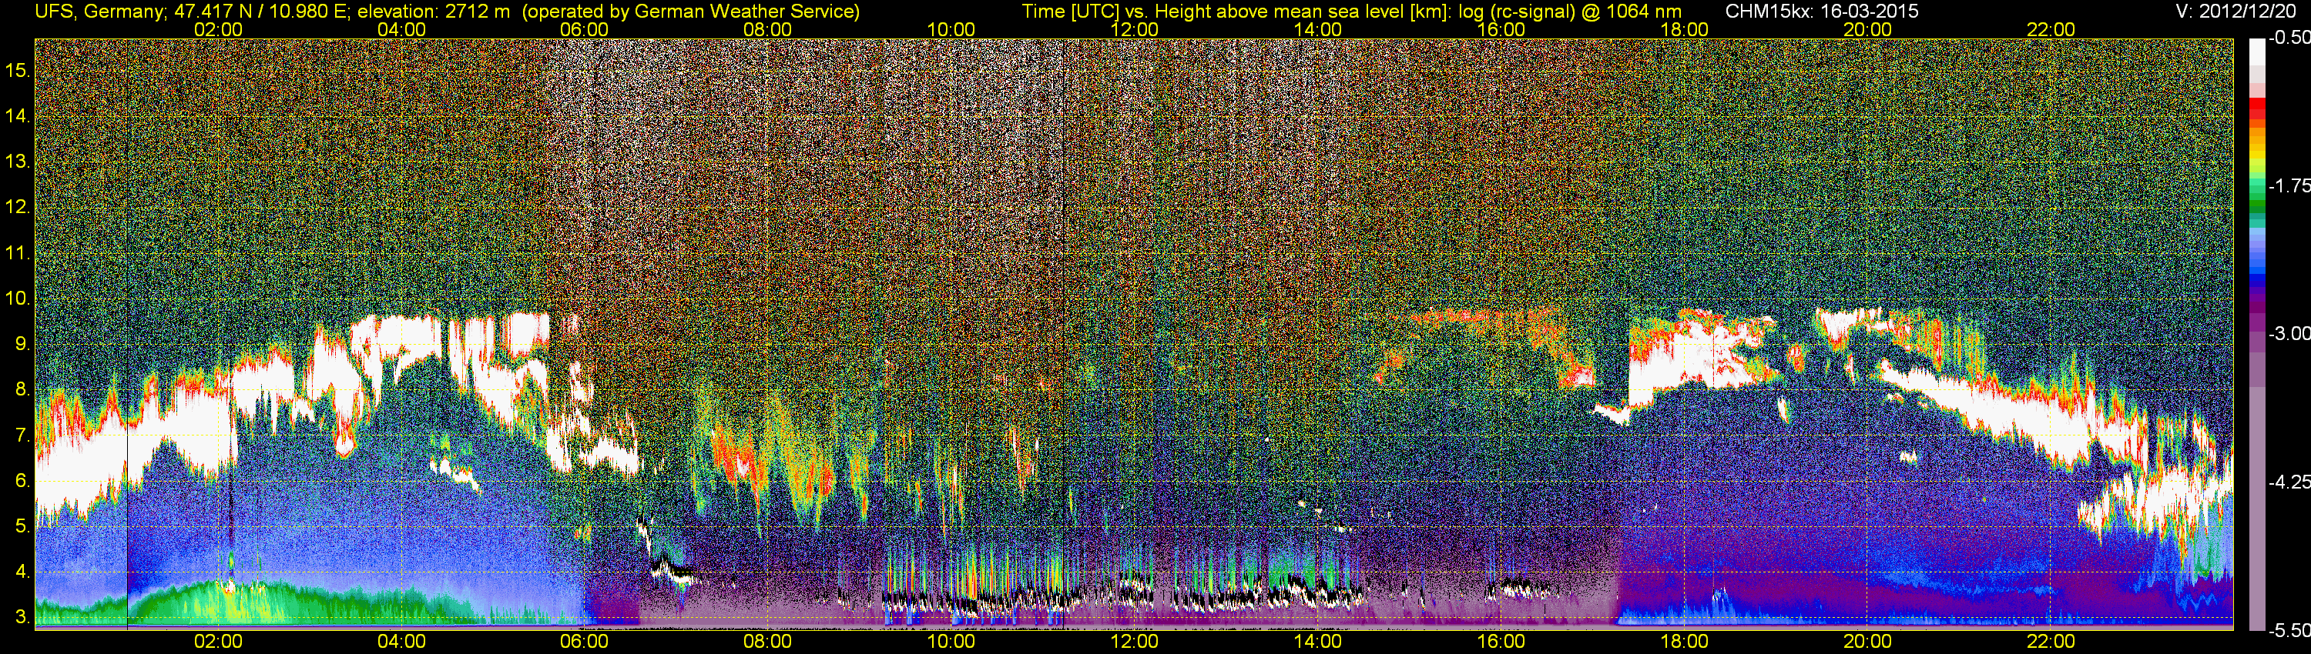Click the top time axis label '02:00'
The image size is (2311, 654).
218,29
